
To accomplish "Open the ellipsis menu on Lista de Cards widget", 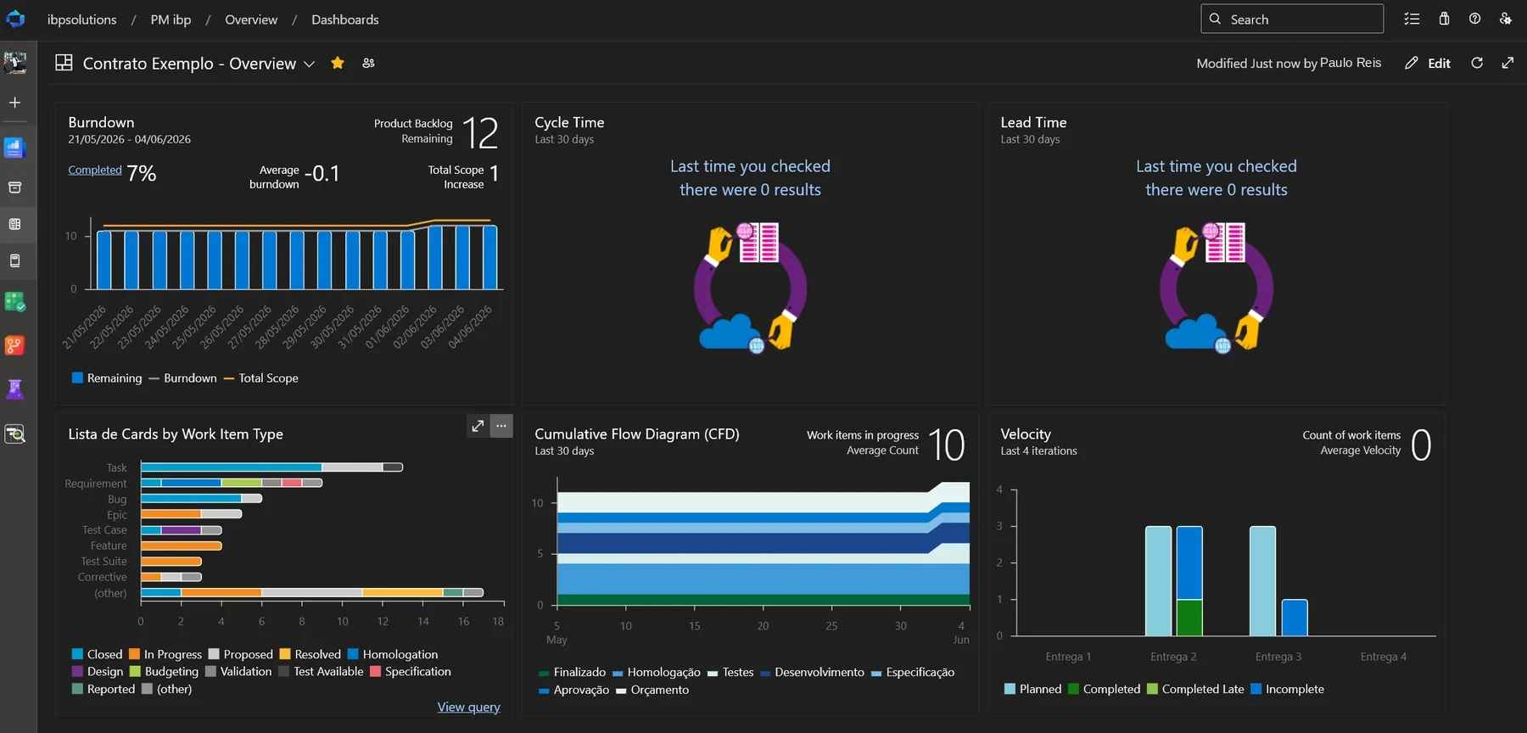I will click(x=501, y=426).
